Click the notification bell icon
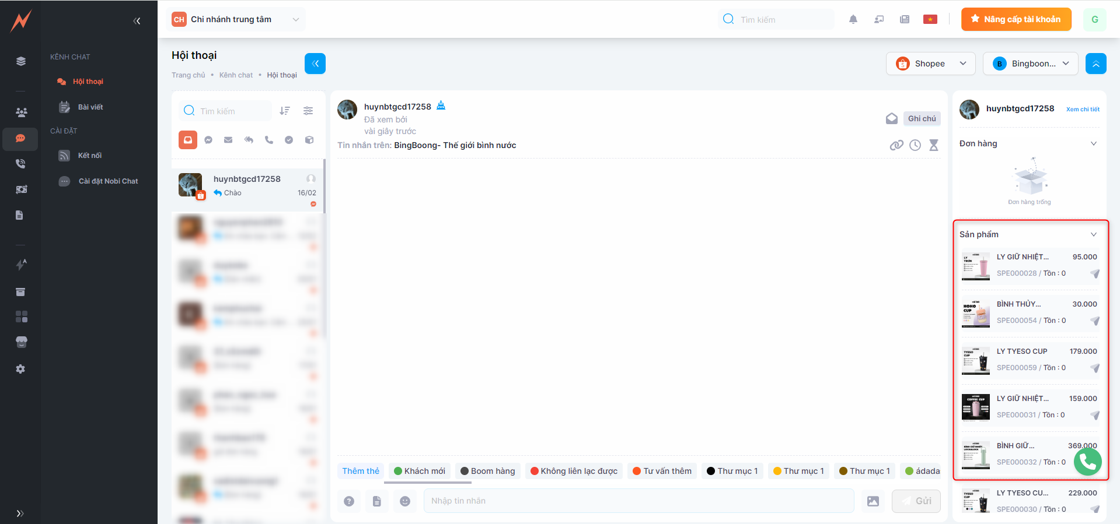Image resolution: width=1120 pixels, height=524 pixels. (853, 19)
